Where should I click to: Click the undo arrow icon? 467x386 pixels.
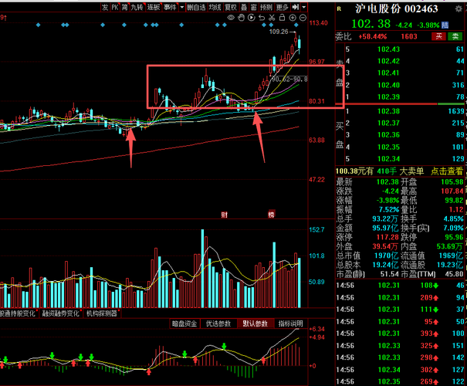click(x=262, y=18)
